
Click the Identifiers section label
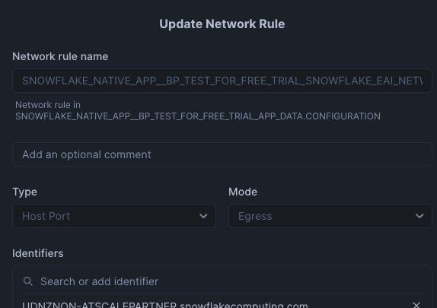point(38,253)
